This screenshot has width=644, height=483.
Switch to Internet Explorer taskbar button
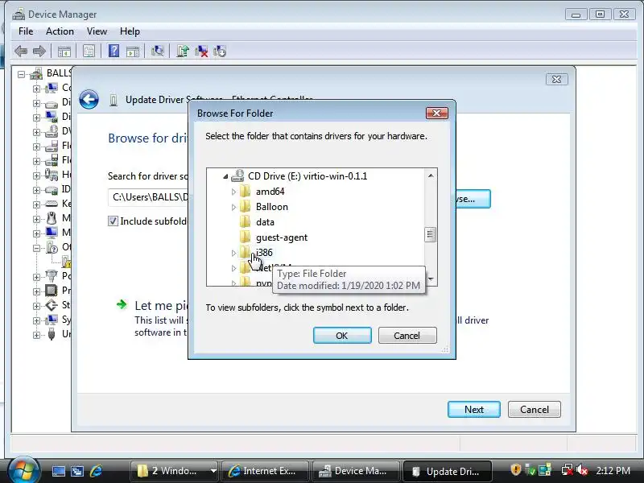[265, 471]
